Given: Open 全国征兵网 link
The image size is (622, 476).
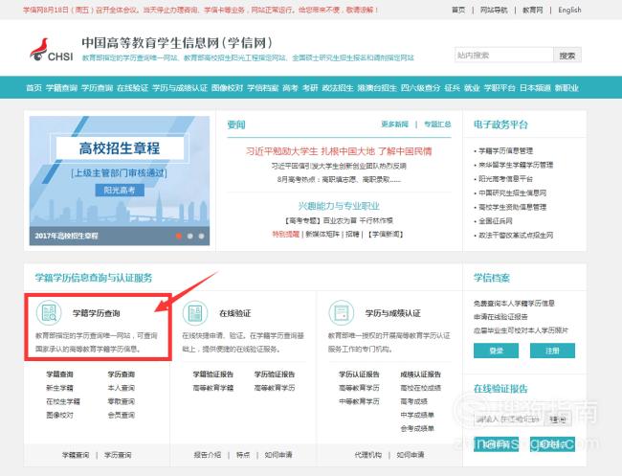Looking at the screenshot, I should click(496, 220).
